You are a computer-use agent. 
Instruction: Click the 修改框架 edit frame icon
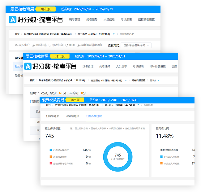[50, 45]
